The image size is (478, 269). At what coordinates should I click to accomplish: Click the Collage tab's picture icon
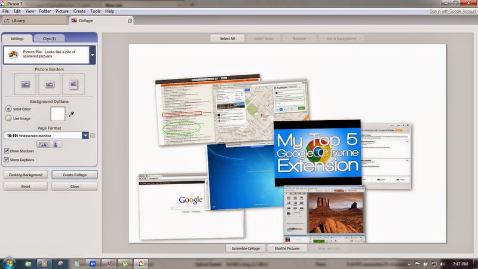[73, 20]
